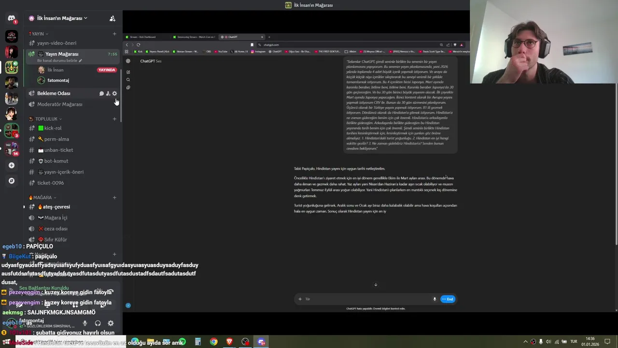Reload the browser page
618x348 pixels.
138,45
